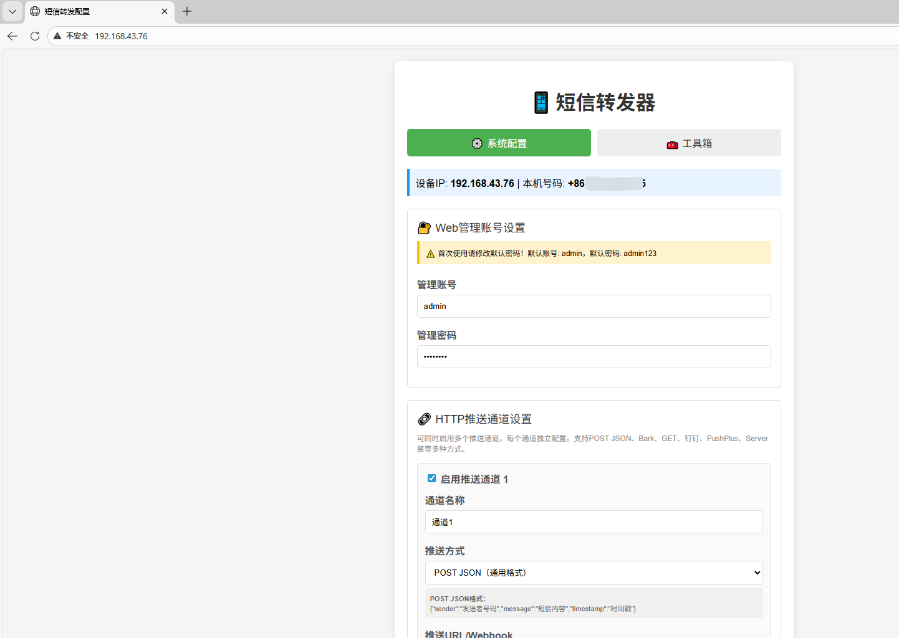
Task: Select the 短信转发配置 browser tab
Action: click(x=94, y=11)
